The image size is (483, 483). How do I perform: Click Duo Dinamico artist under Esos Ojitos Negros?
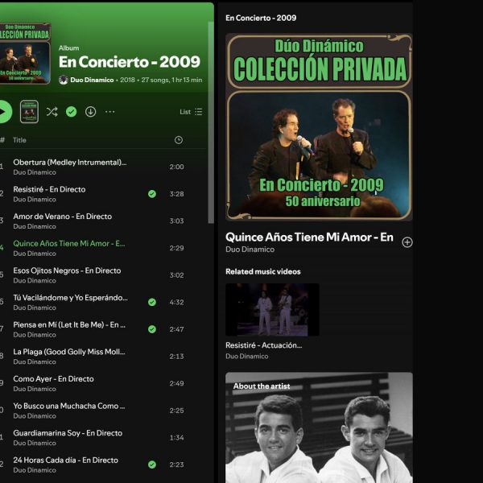pos(35,281)
